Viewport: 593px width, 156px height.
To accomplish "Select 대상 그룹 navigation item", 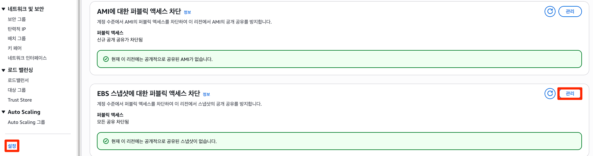I will [x=17, y=90].
